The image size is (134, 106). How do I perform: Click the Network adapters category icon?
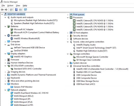coord(8,90)
